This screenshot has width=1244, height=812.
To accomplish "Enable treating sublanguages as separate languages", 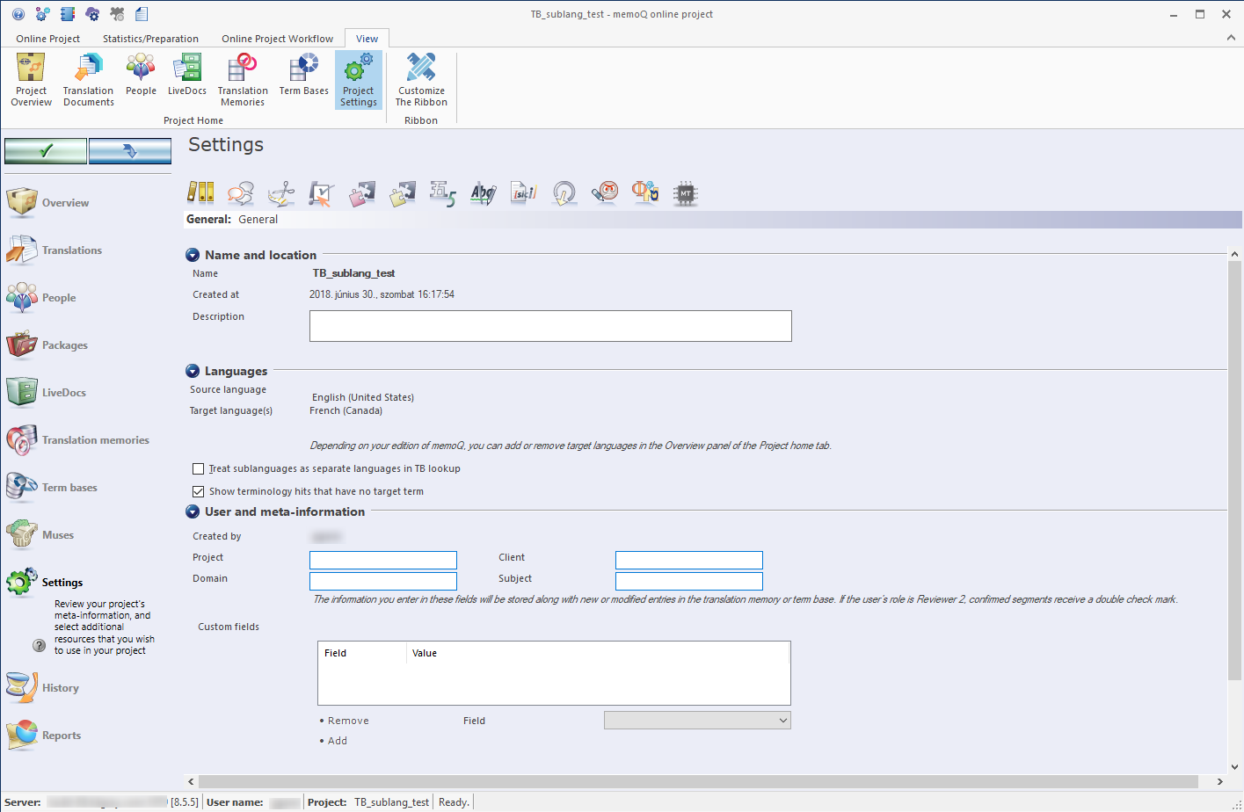I will [198, 468].
